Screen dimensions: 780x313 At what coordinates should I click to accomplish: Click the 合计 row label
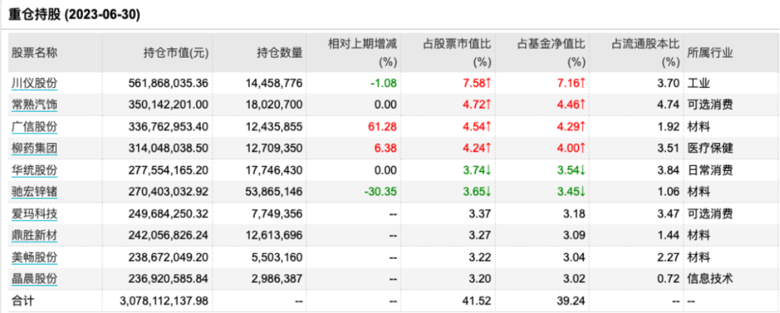[x=23, y=301]
